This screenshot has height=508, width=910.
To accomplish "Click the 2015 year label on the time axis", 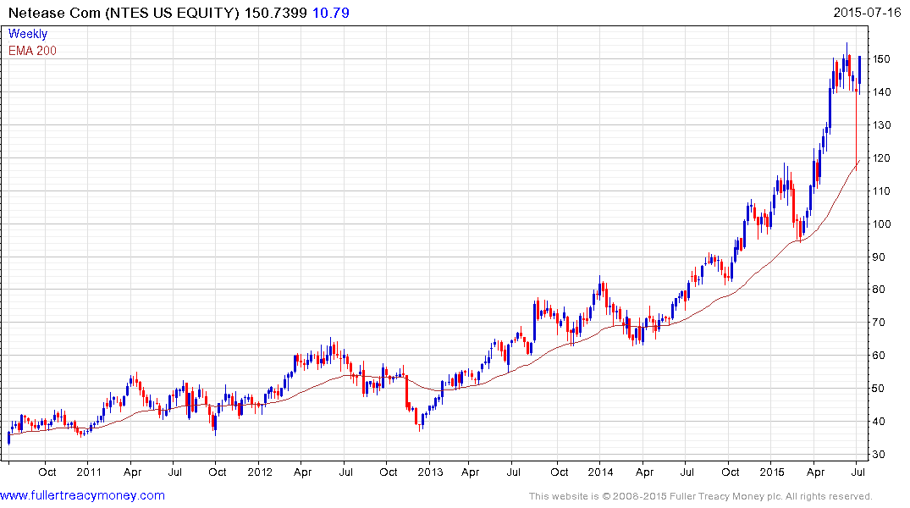I will 772,472.
